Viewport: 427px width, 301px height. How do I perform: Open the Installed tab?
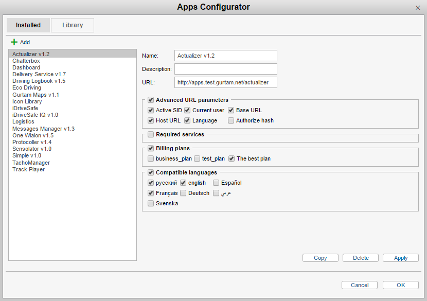click(28, 25)
